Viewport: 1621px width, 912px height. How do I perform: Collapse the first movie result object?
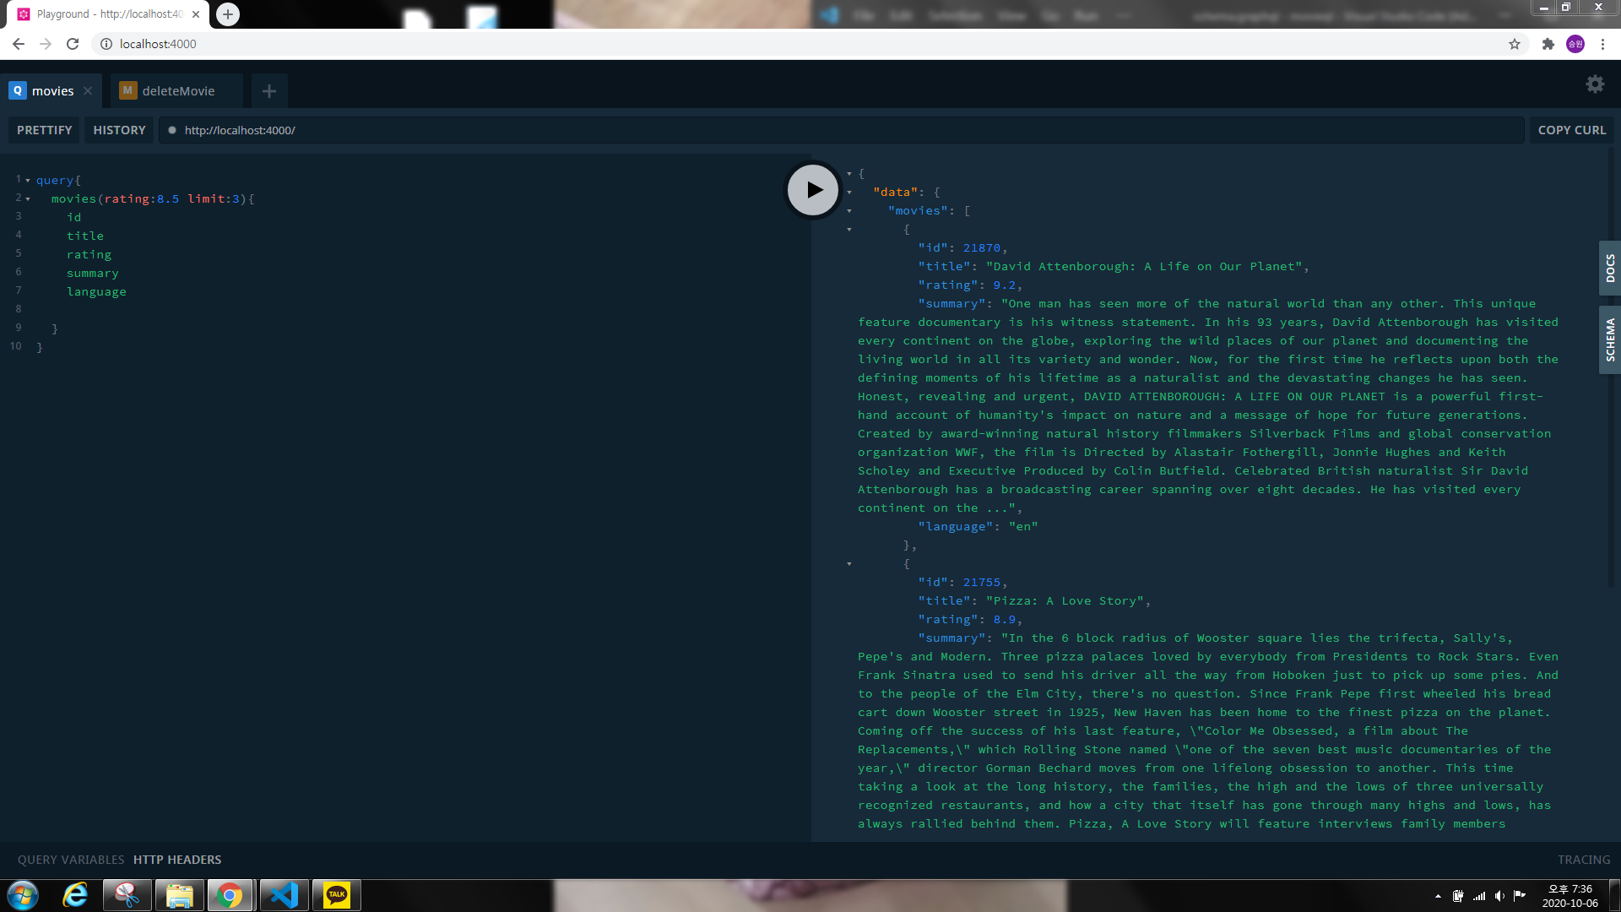[849, 230]
